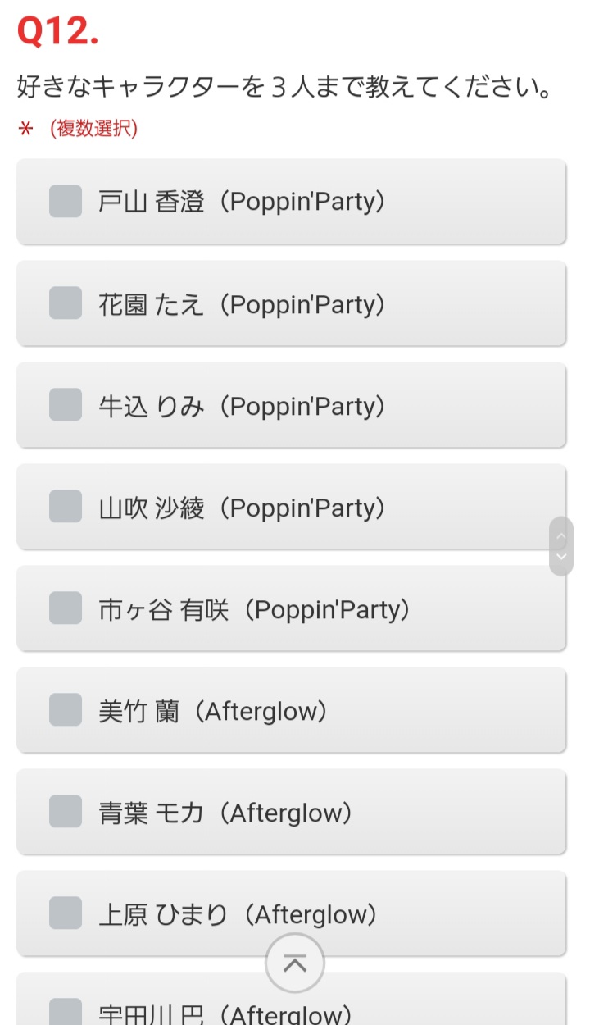The image size is (590, 1025).
Task: Choose the 花園 たえ (Poppin'Party) option text
Action: pyautogui.click(x=242, y=304)
